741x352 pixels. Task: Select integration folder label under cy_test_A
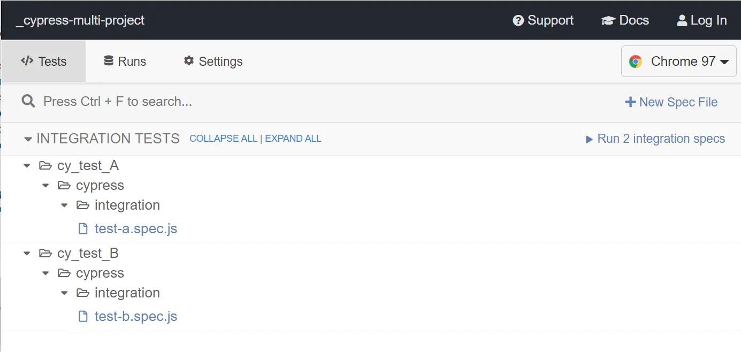pyautogui.click(x=127, y=205)
